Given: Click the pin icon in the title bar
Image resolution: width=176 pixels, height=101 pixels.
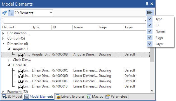Looking at the screenshot, I should 147,4.
